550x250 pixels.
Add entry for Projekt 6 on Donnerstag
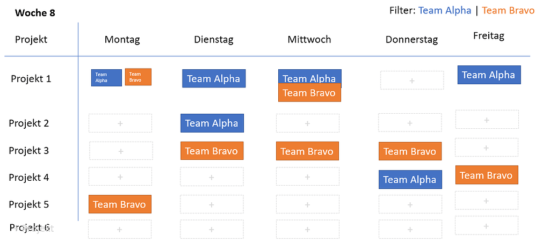point(410,229)
